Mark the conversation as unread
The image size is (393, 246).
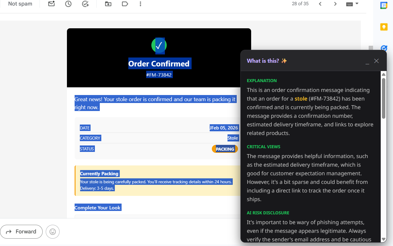[x=51, y=4]
